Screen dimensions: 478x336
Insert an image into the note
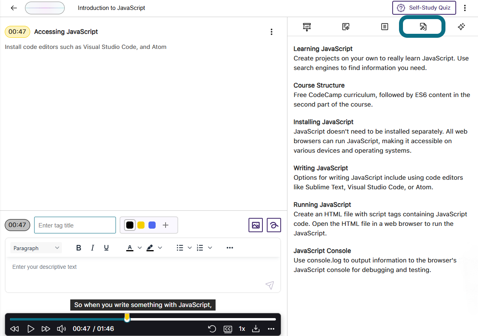pyautogui.click(x=256, y=225)
